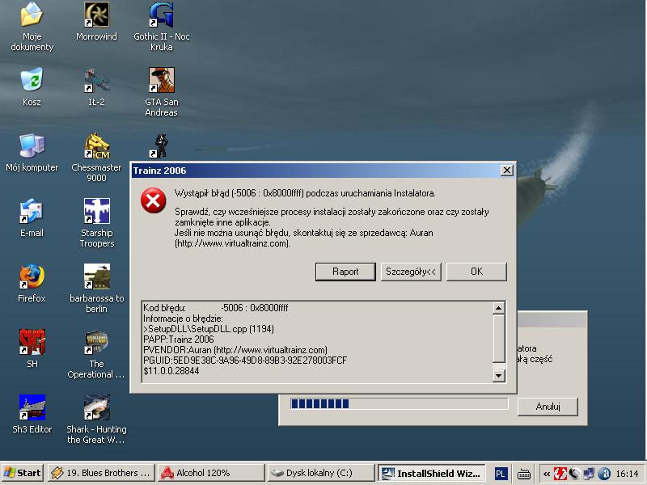Switch to the 19. Blues Brothers taskbar item

point(101,473)
